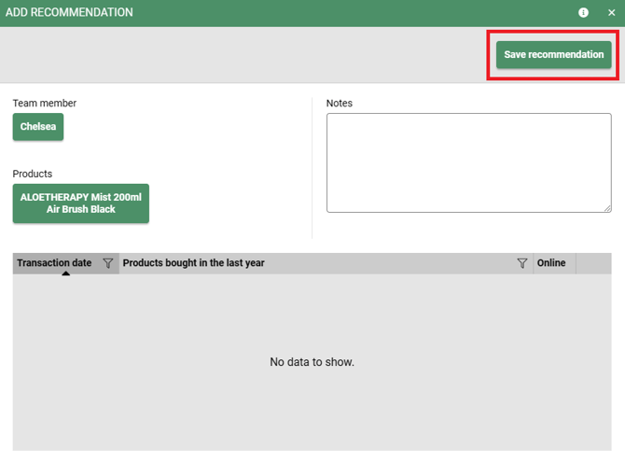Close the Add Recommendation dialog

[612, 13]
